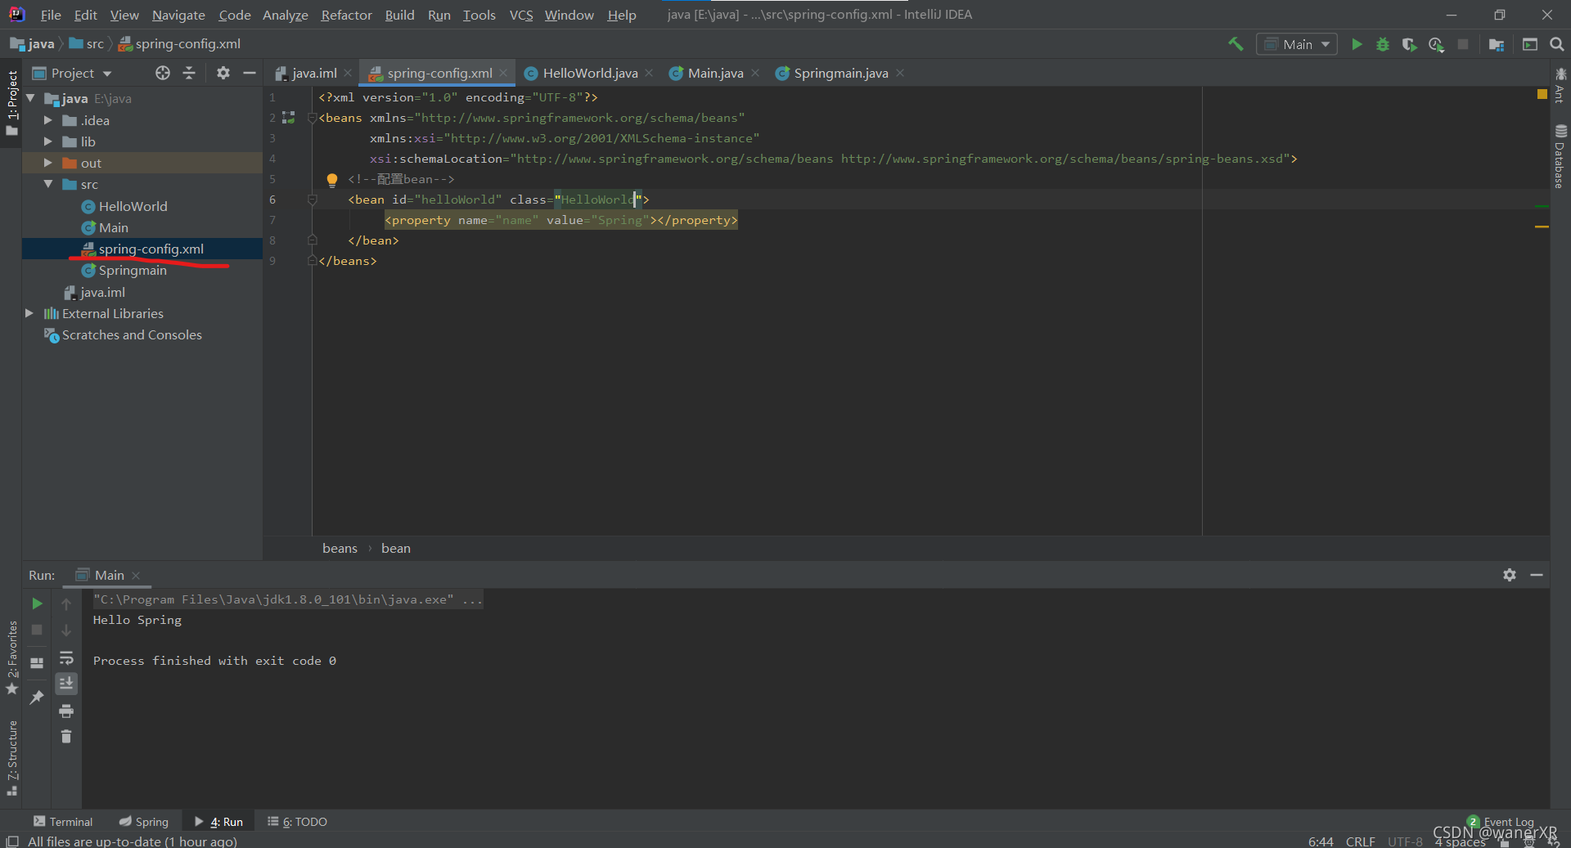Select java.iml file in project tree
This screenshot has width=1571, height=848.
(102, 292)
